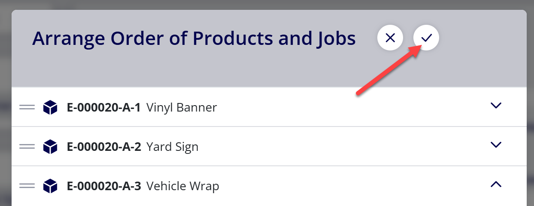Click the red annotation arrow

click(388, 70)
